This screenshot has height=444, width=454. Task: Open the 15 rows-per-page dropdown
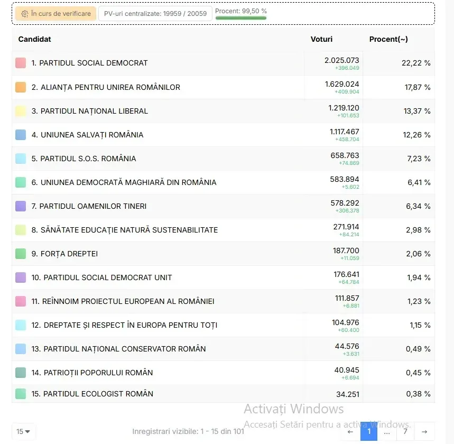[23, 431]
